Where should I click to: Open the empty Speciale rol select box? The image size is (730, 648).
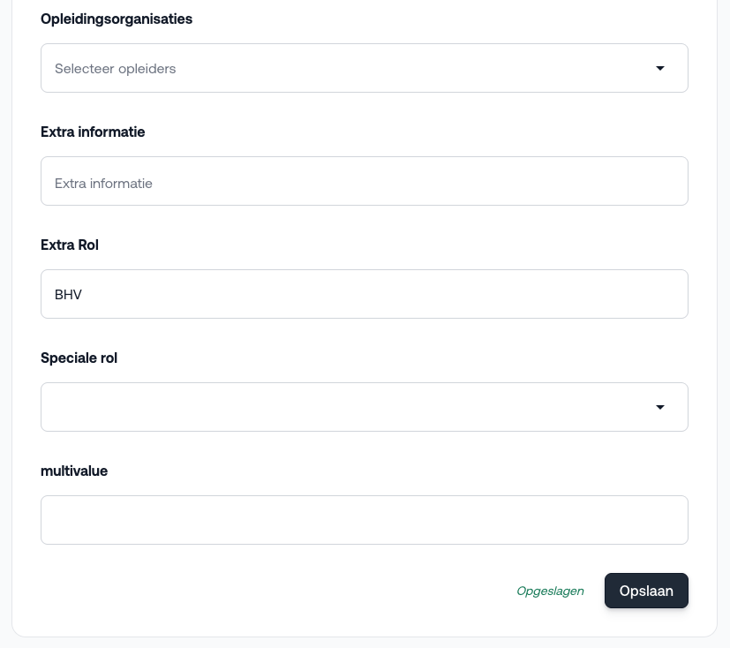click(x=365, y=407)
